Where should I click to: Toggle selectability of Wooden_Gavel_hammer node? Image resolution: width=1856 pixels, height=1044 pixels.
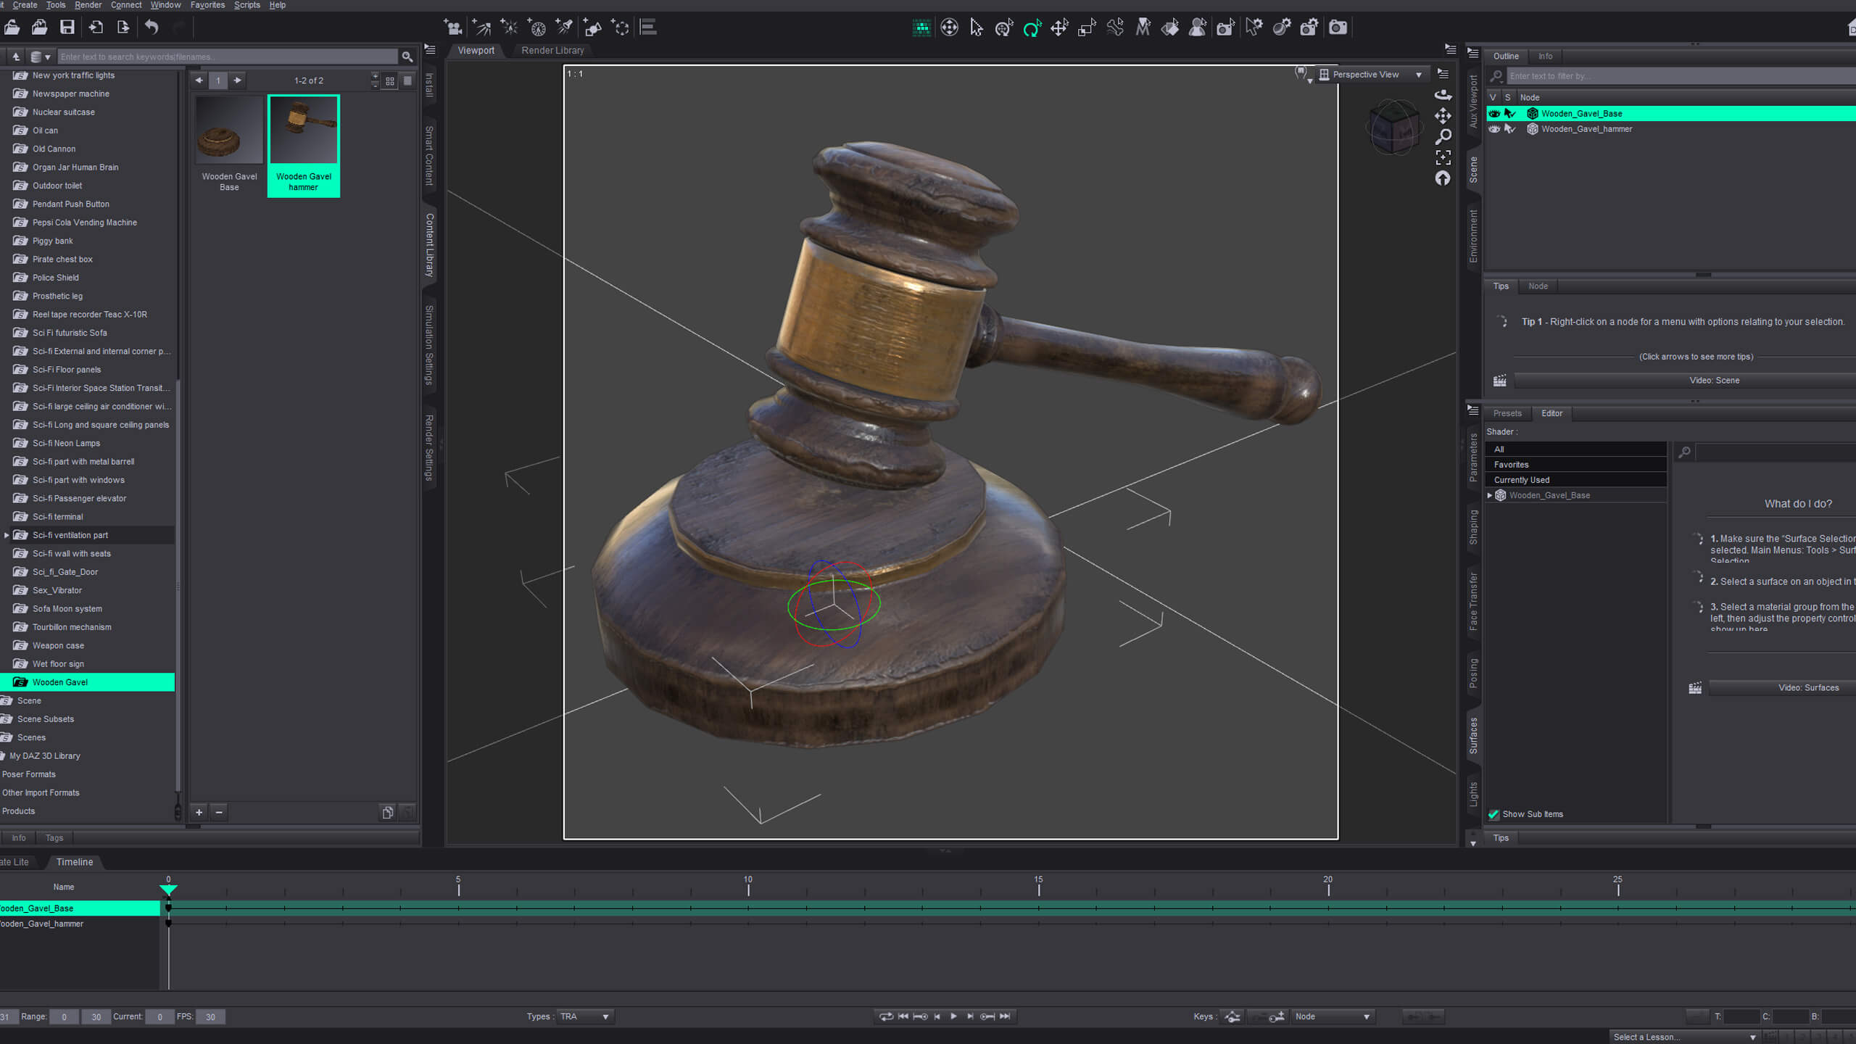coord(1510,129)
